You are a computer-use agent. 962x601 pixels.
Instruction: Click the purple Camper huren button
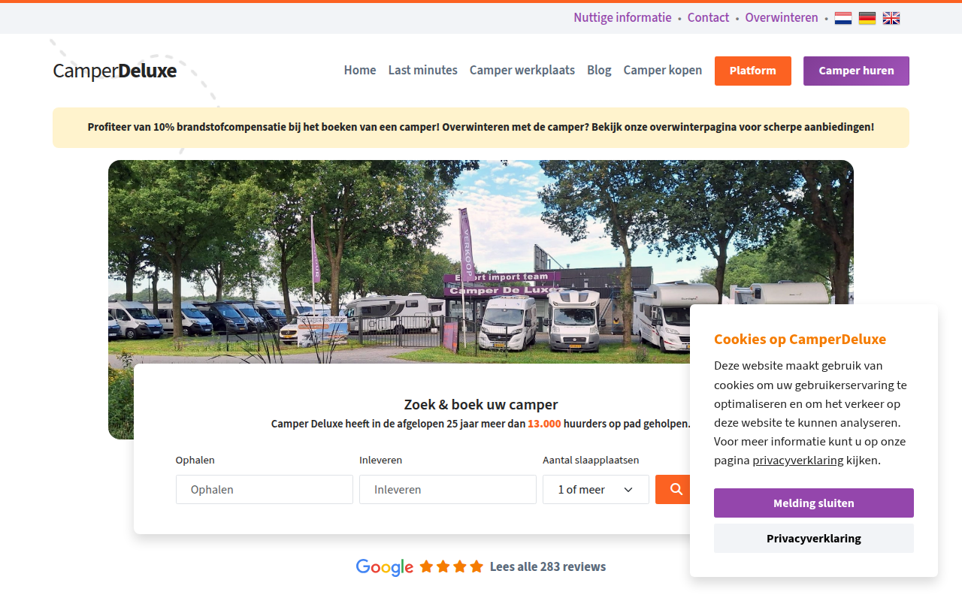(857, 71)
